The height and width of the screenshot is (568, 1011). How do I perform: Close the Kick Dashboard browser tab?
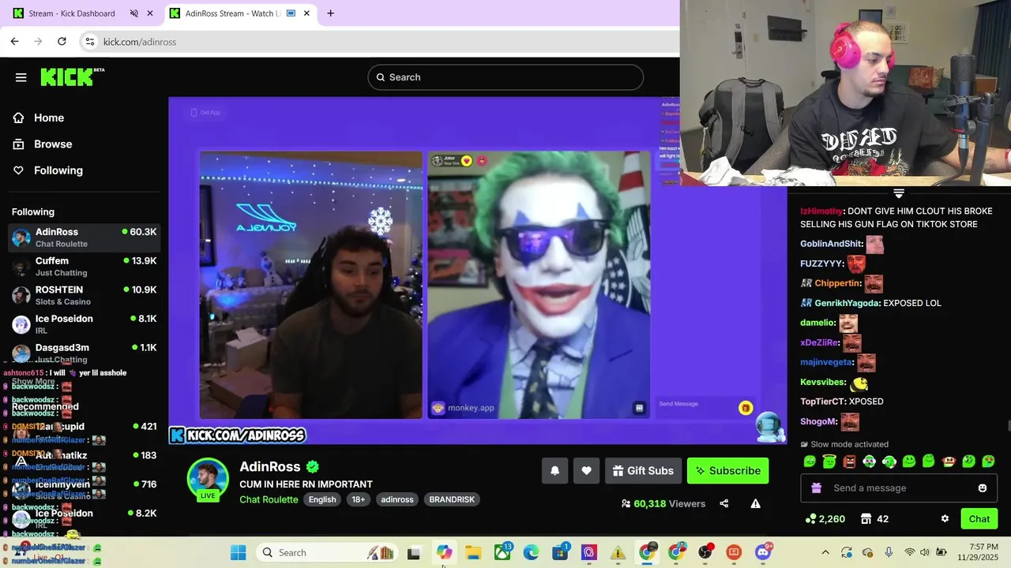pyautogui.click(x=150, y=13)
